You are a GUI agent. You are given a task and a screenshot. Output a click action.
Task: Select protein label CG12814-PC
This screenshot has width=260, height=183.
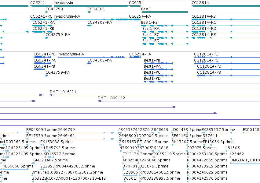pos(206,60)
